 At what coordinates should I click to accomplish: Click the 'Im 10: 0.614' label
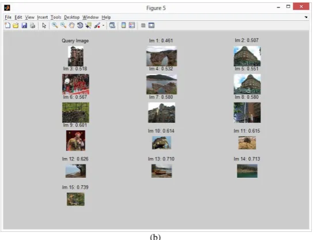(161, 131)
